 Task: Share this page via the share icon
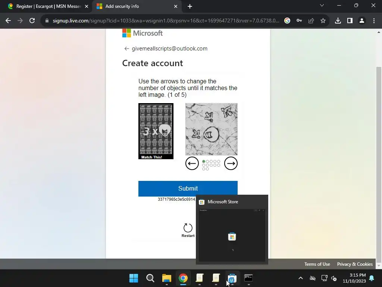(311, 21)
